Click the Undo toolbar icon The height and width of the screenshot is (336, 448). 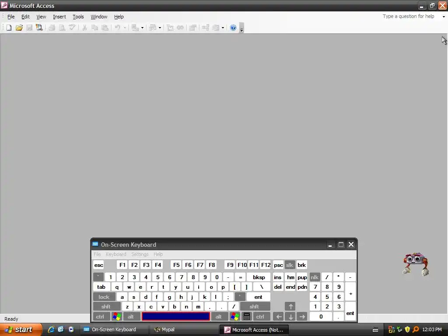[x=117, y=28]
